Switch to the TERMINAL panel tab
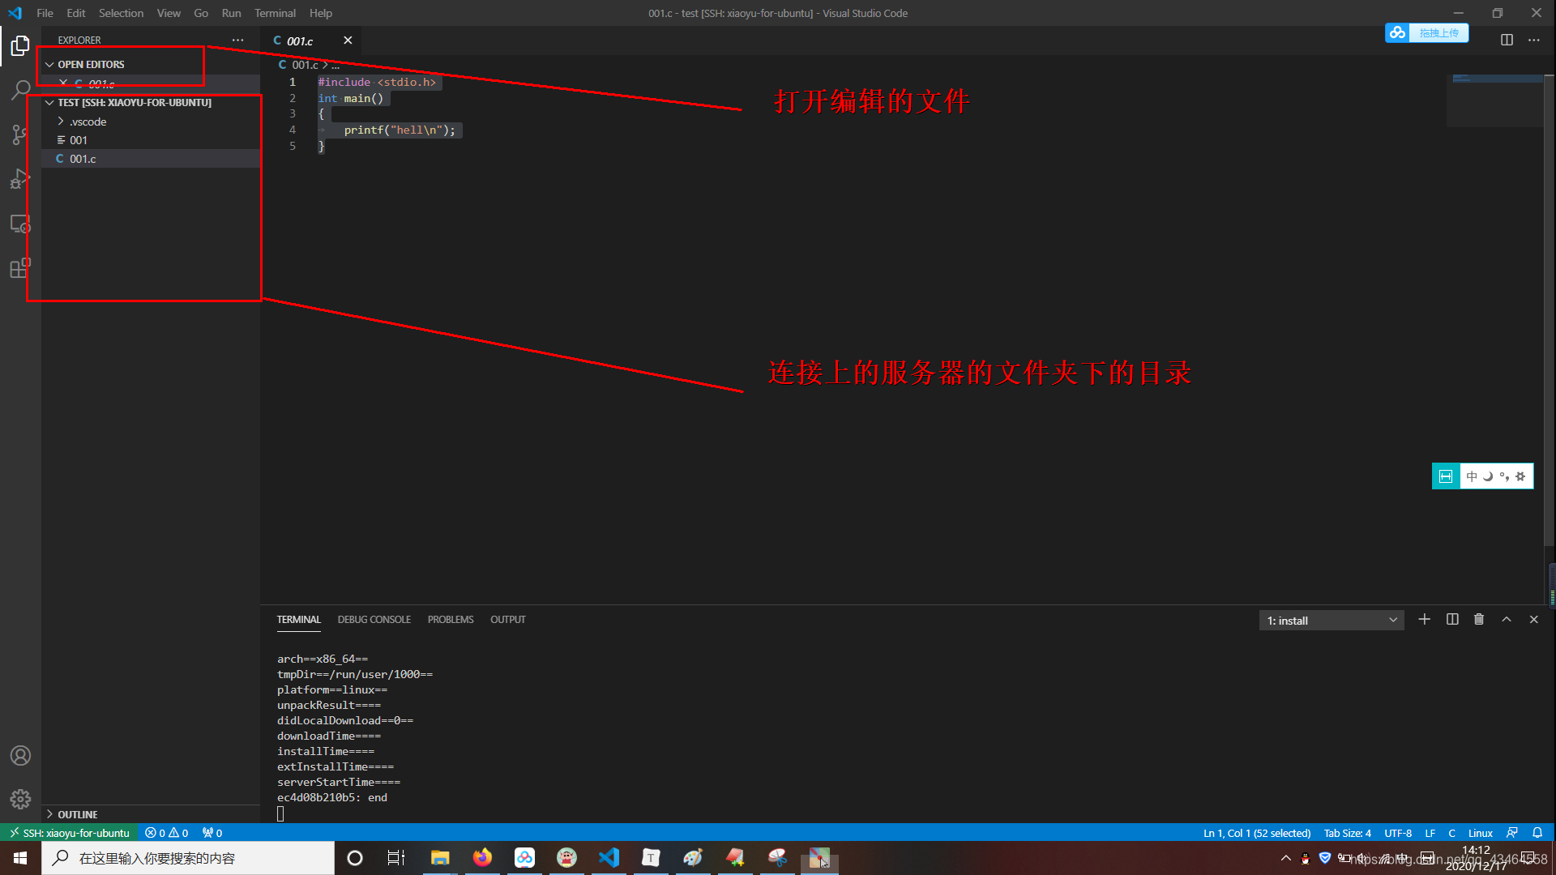 tap(298, 620)
